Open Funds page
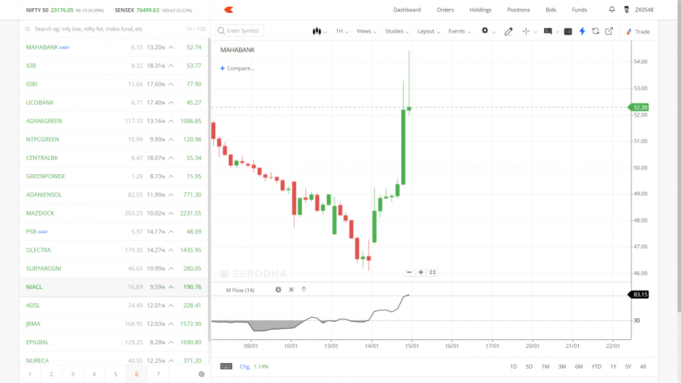 [580, 10]
